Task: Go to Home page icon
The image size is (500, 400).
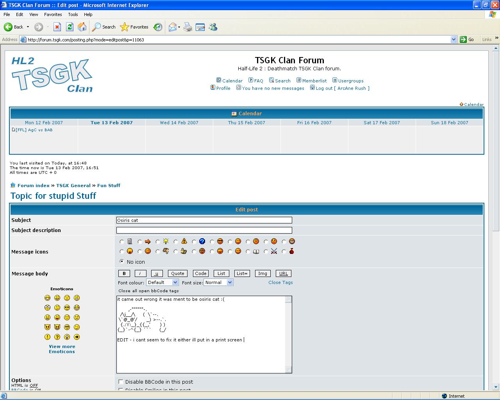Action: point(82,27)
